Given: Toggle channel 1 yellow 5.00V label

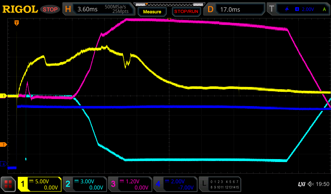Looking at the screenshot, I should pos(40,184).
